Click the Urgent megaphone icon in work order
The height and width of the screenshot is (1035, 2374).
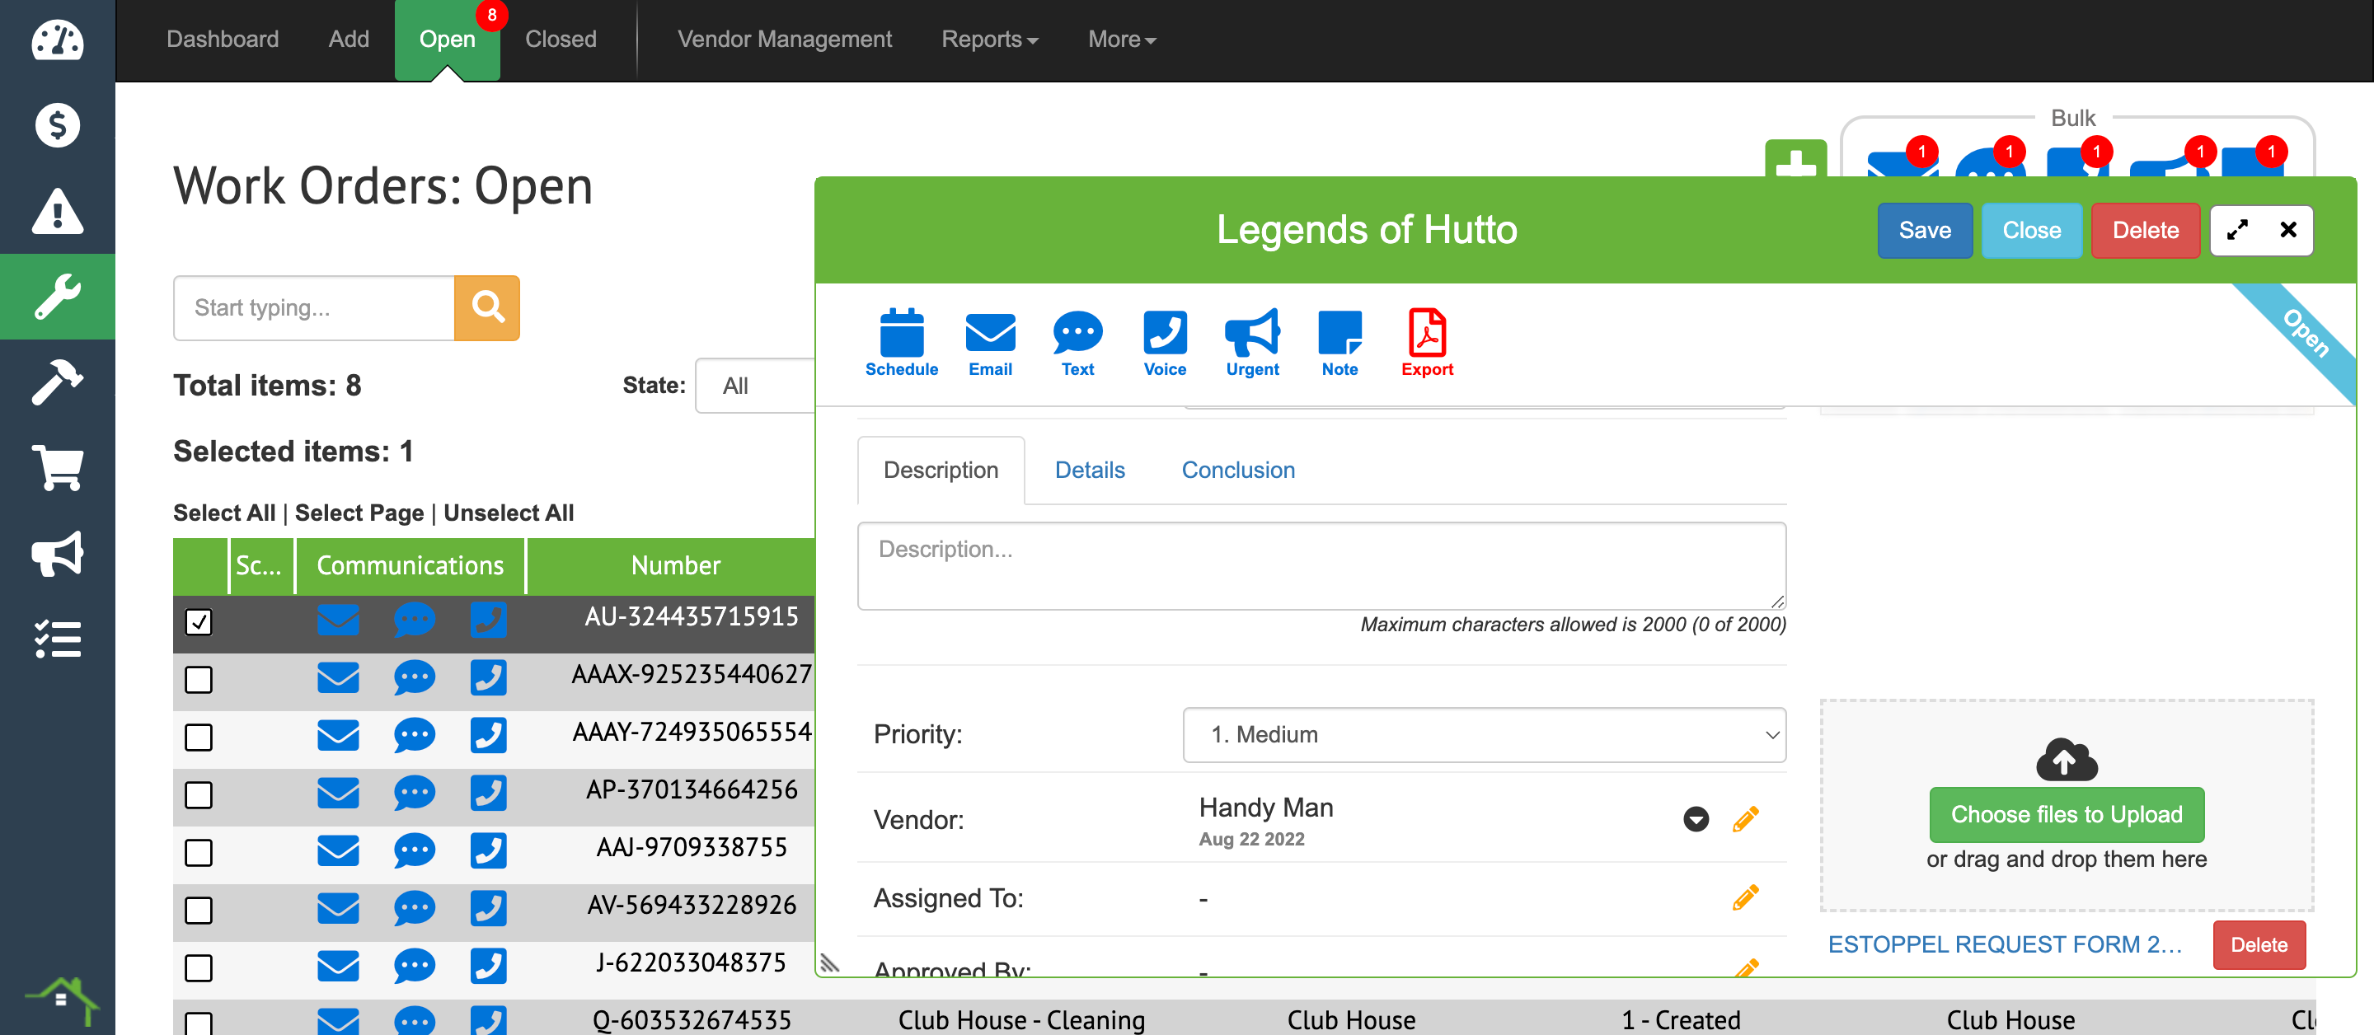point(1251,334)
